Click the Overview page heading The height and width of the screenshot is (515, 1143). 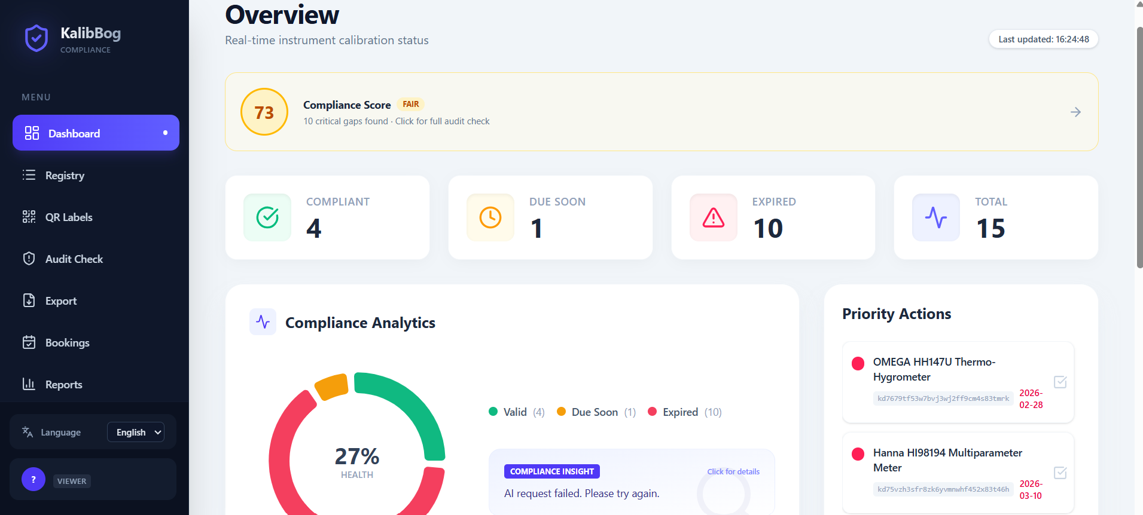(x=282, y=15)
